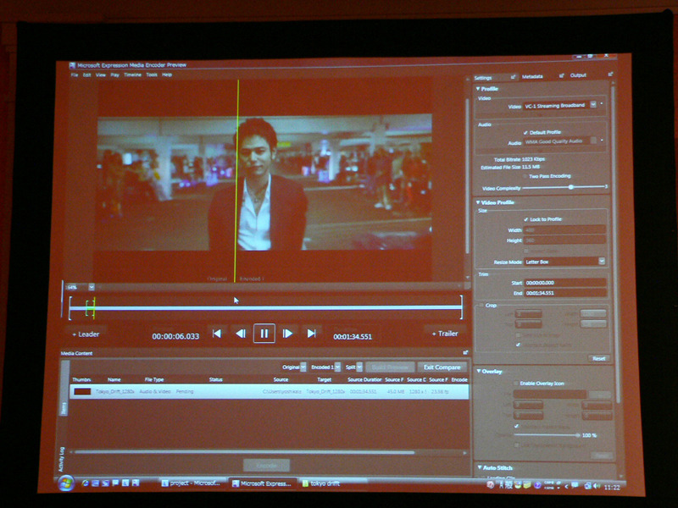Click the Trim Start time field
Screen dimensions: 678x508
click(x=564, y=283)
